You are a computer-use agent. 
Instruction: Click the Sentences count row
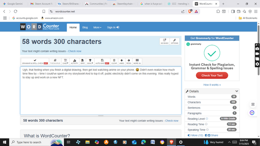(x=212, y=108)
